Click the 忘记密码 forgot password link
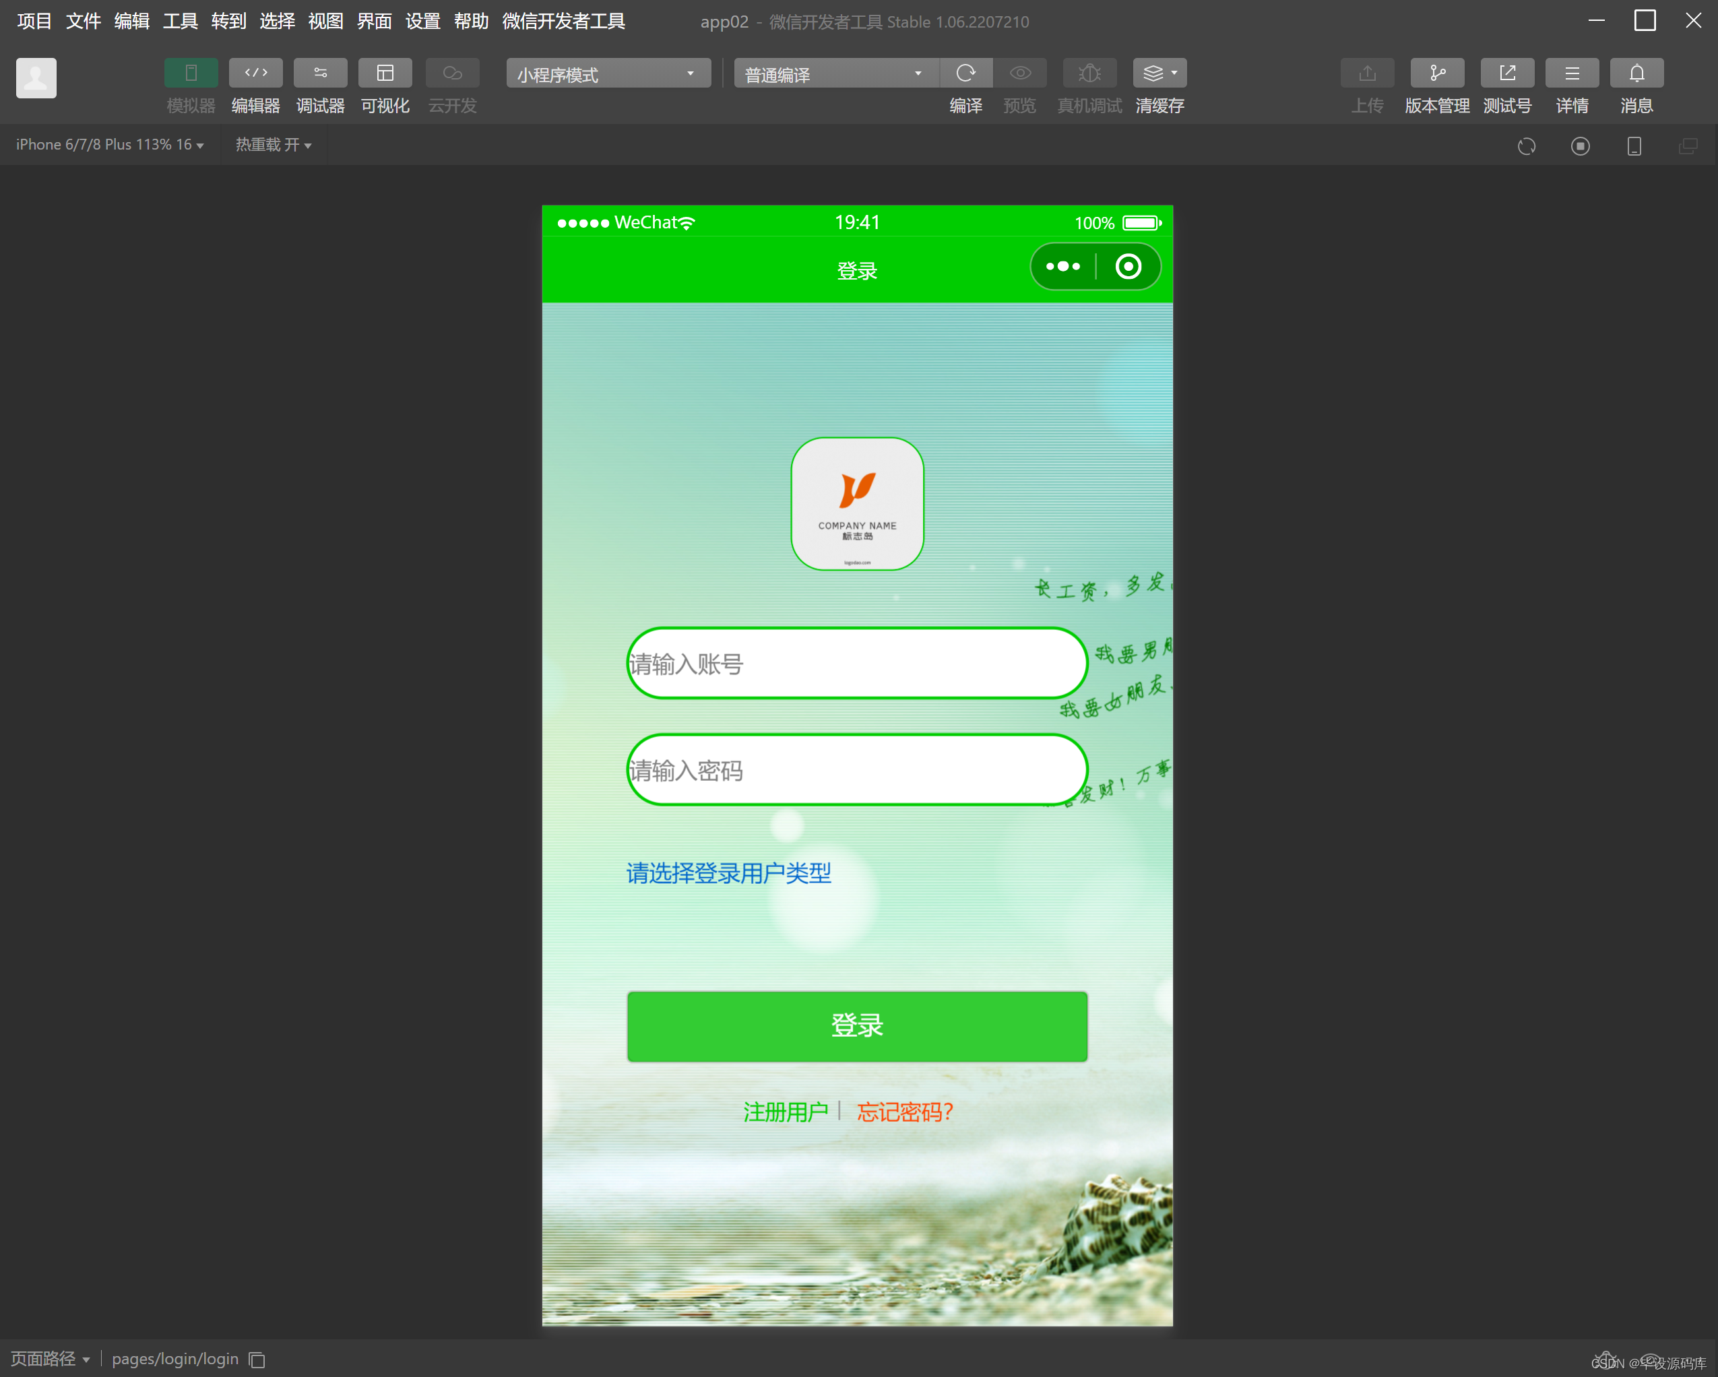Screen dimensions: 1718x1377 [904, 1112]
